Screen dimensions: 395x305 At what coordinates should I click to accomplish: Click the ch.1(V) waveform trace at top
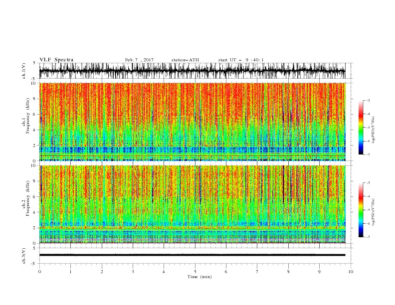192,71
